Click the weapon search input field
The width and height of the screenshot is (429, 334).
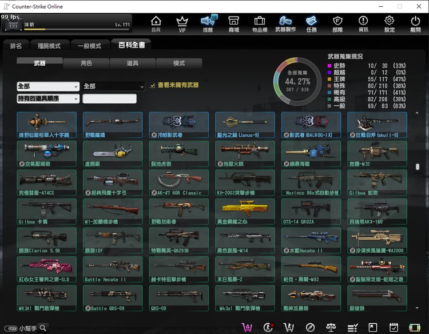109,98
